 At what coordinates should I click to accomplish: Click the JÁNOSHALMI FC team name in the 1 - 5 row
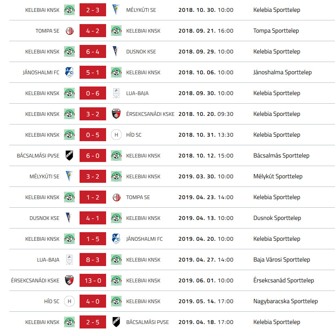[x=144, y=239]
